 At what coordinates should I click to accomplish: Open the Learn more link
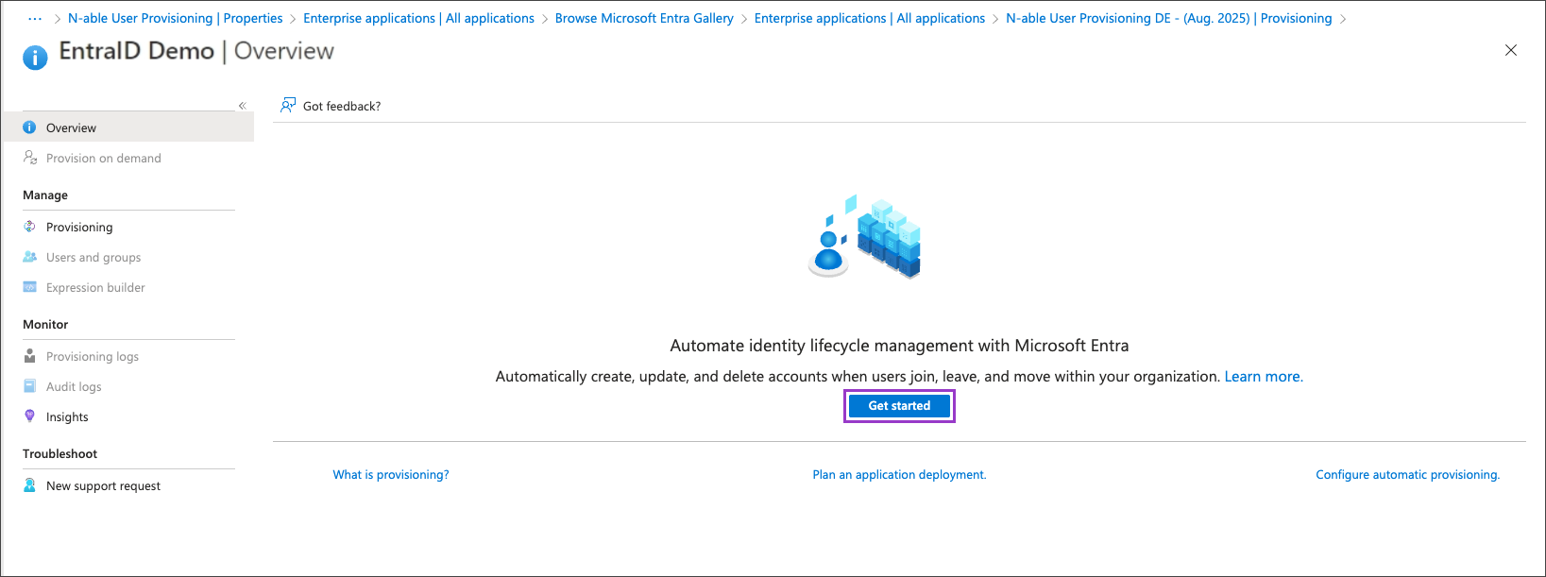point(1263,376)
